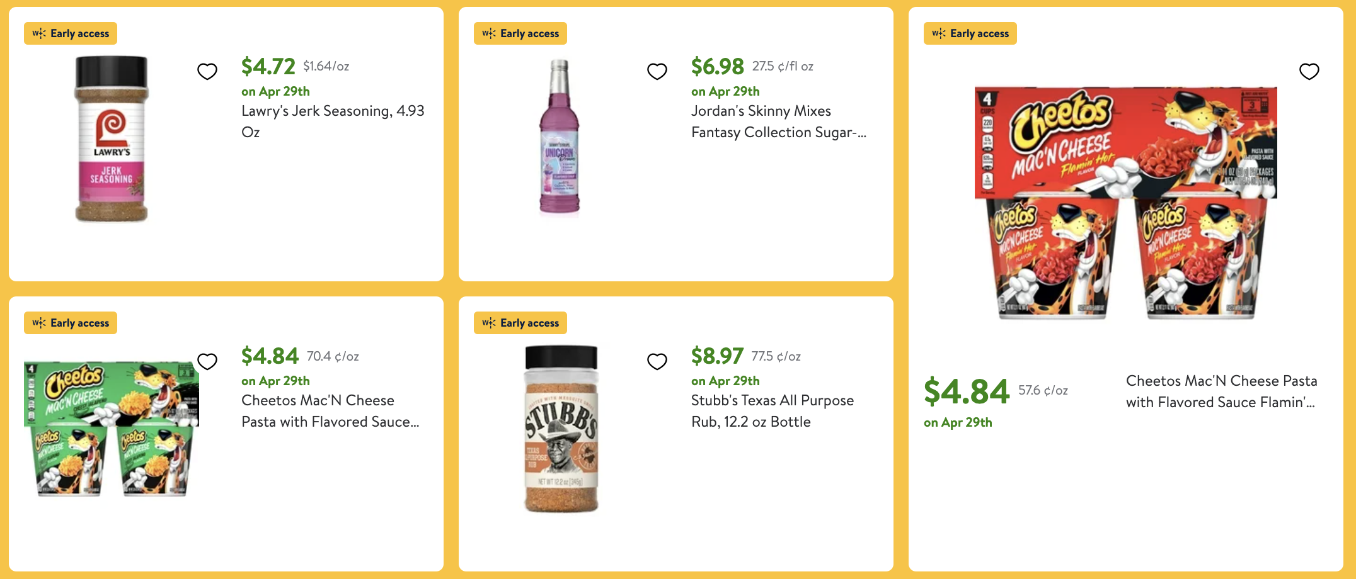Favorite the green Cheetos Mac'N Cheese
This screenshot has width=1356, height=579.
point(207,361)
